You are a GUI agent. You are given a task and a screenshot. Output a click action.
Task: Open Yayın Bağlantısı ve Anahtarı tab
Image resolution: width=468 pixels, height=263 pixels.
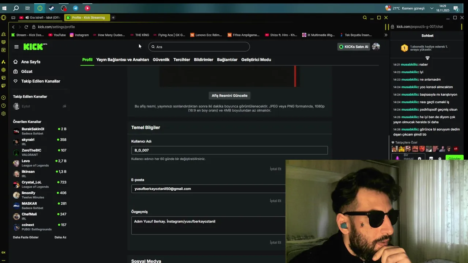click(122, 60)
